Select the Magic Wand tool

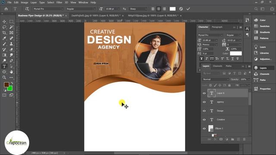(x=11, y=27)
